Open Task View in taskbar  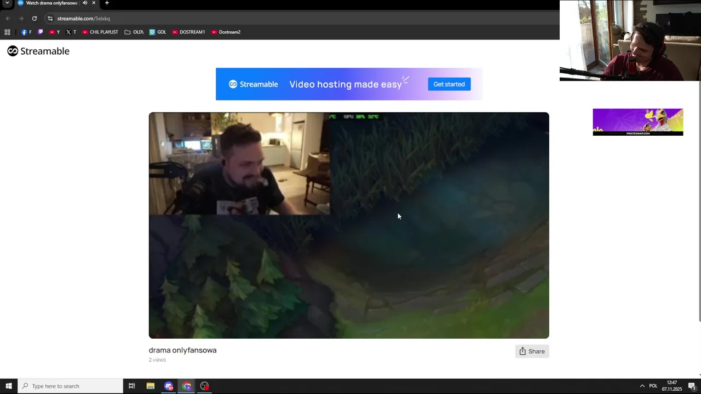coord(132,386)
